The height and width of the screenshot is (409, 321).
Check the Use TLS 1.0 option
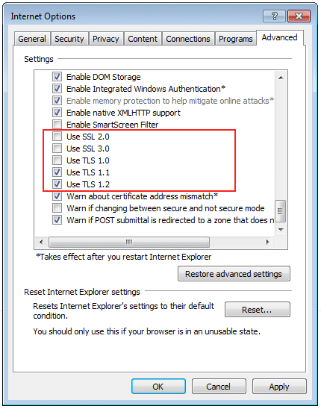point(57,160)
